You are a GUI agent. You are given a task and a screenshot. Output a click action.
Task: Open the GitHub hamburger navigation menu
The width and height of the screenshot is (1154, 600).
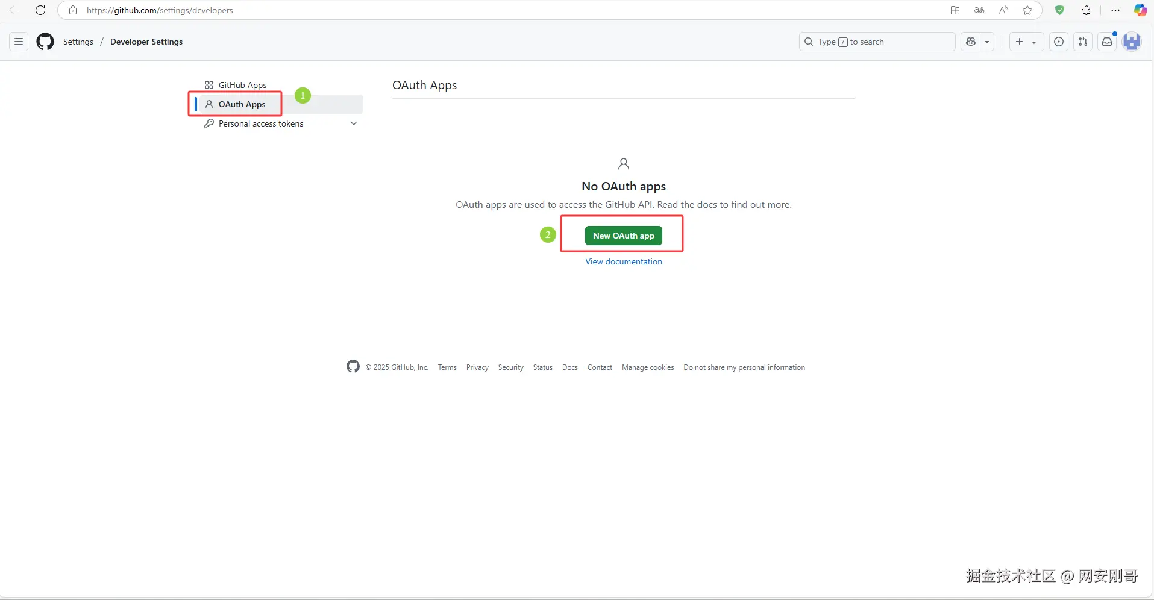coord(19,42)
